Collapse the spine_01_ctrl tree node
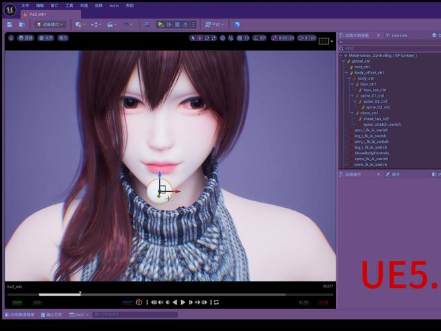This screenshot has width=441, height=331. point(352,95)
